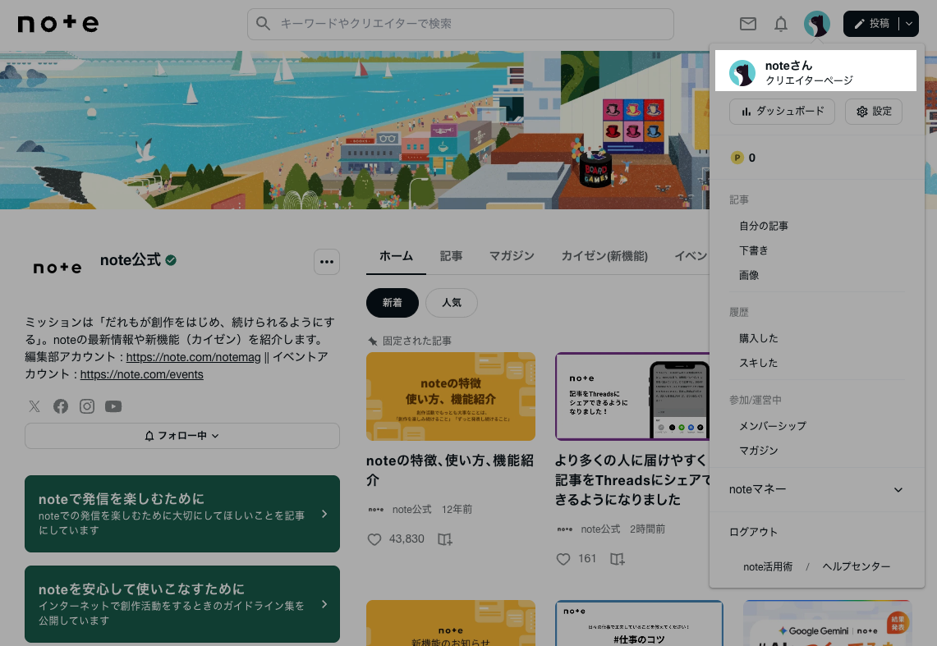Open noteを安心して使いこなすために banner
The height and width of the screenshot is (646, 937).
182,604
